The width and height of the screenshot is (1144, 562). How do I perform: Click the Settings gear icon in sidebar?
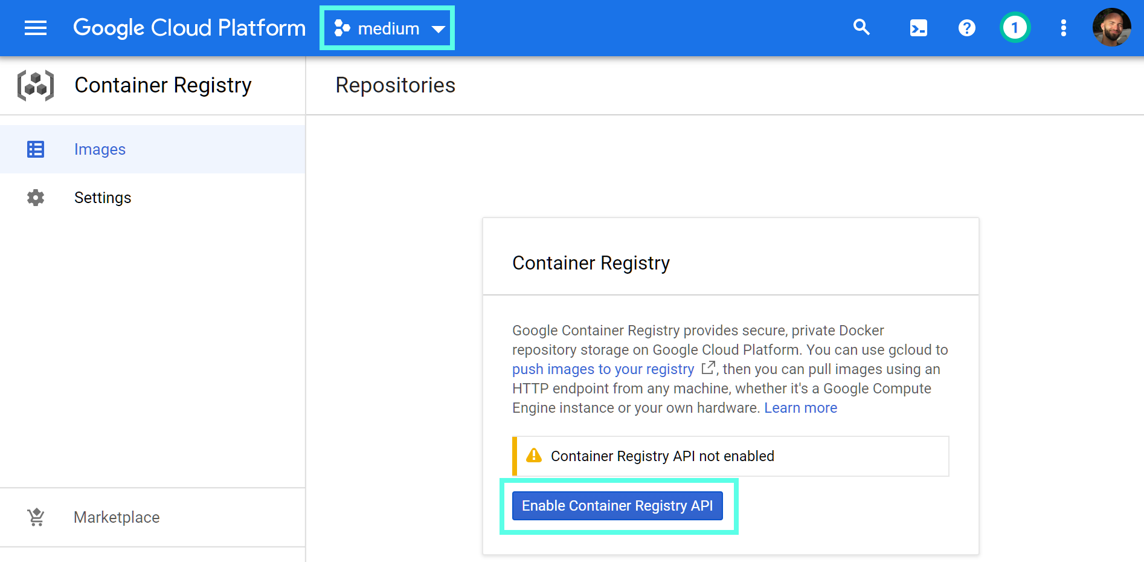[x=36, y=198]
